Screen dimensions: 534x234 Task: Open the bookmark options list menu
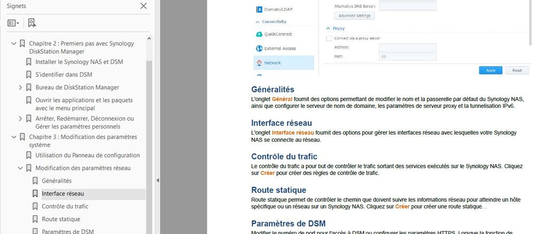(13, 23)
